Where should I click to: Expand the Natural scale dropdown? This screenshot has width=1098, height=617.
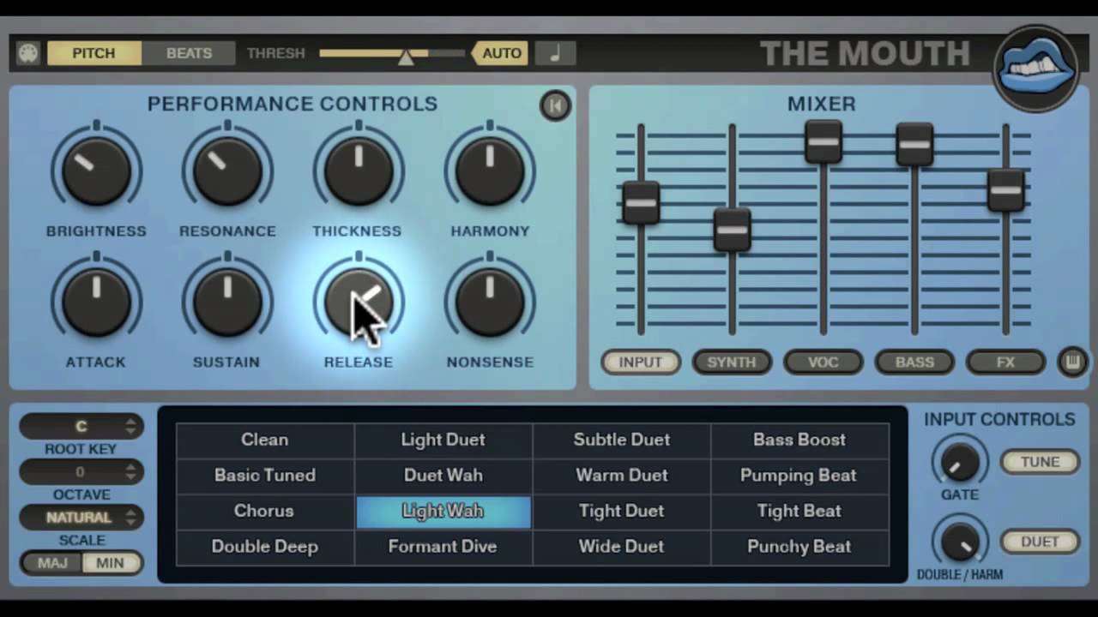click(x=81, y=518)
